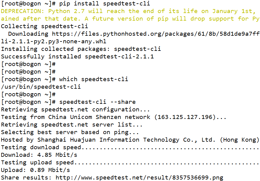Click Installing collected packages line
This screenshot has width=260, height=181.
(81, 49)
